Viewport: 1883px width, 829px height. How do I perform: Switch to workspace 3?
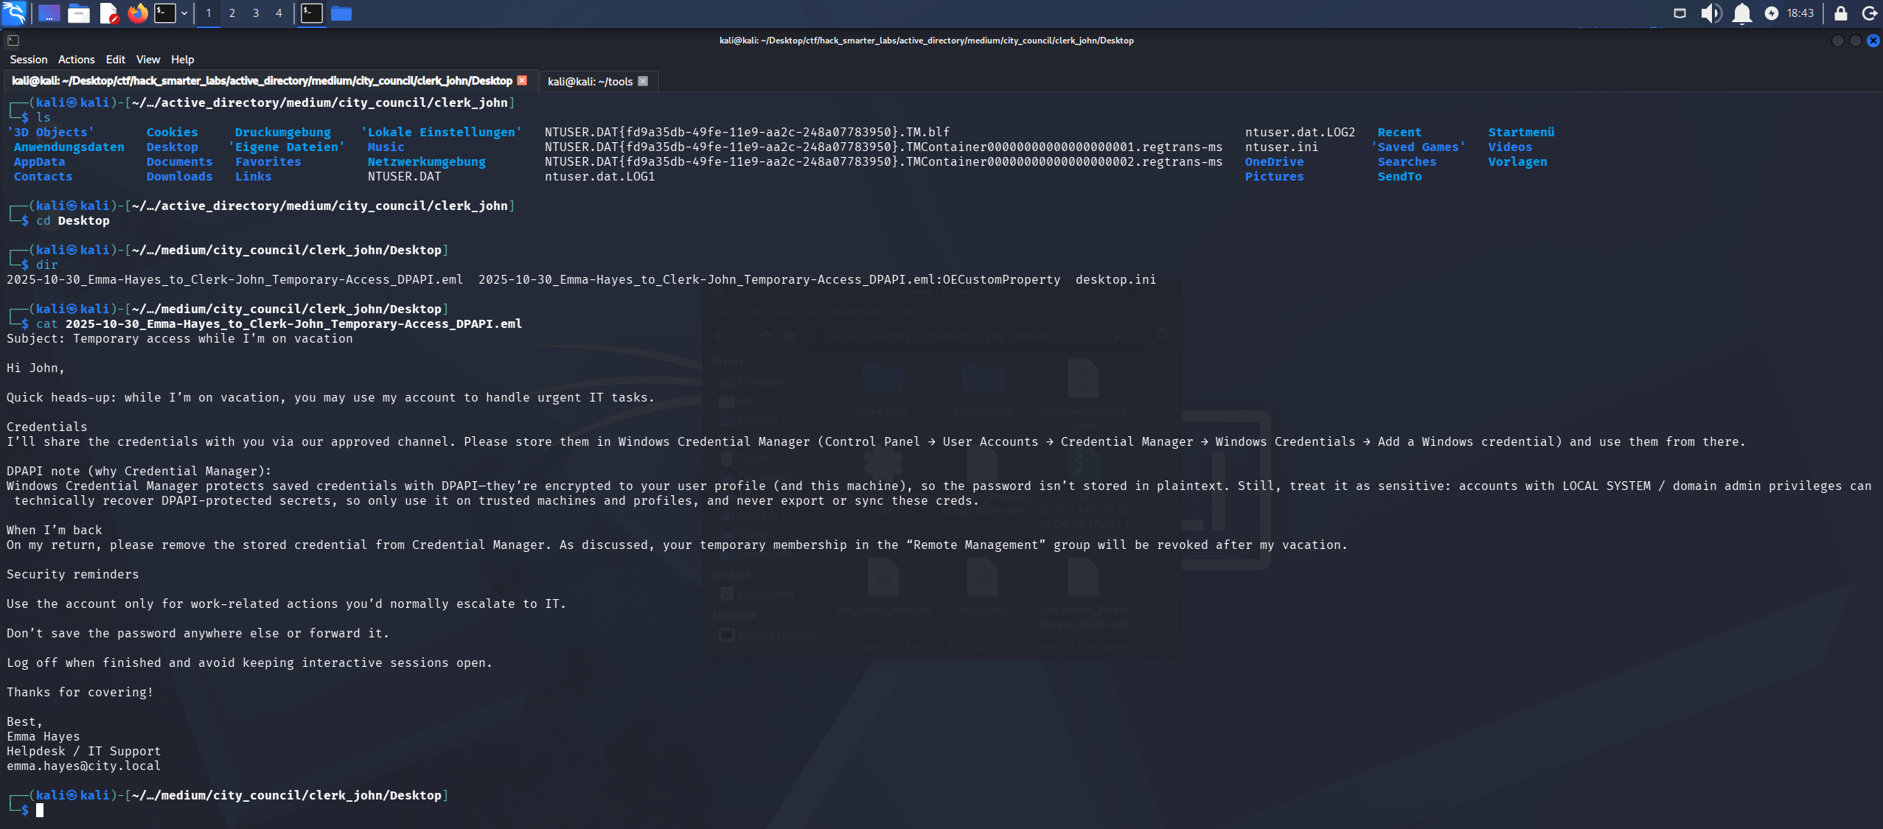pyautogui.click(x=256, y=13)
